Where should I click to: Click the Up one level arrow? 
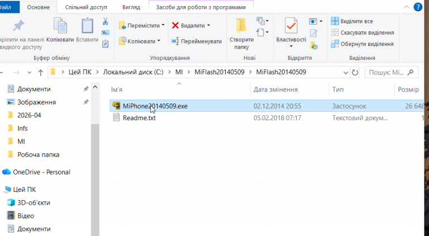pos(40,72)
